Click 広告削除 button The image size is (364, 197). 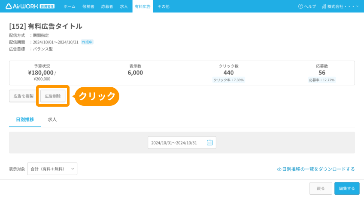pos(53,96)
